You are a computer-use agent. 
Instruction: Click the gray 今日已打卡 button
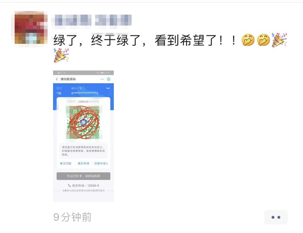pos(83,176)
